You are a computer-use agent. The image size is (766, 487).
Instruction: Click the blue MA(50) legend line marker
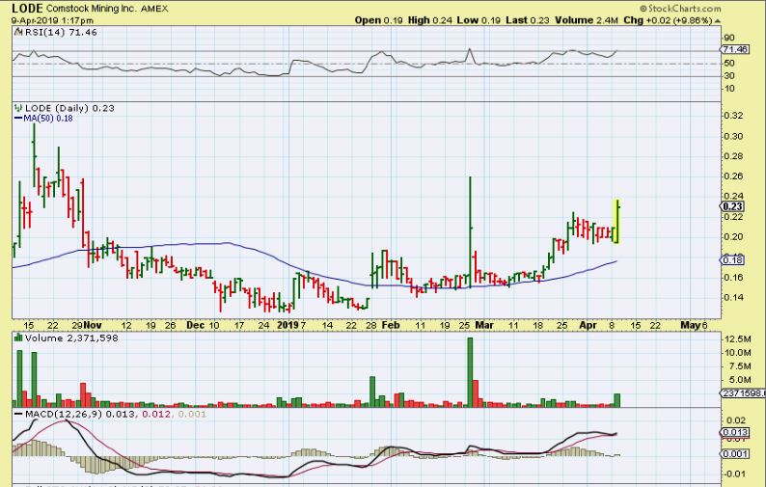17,119
